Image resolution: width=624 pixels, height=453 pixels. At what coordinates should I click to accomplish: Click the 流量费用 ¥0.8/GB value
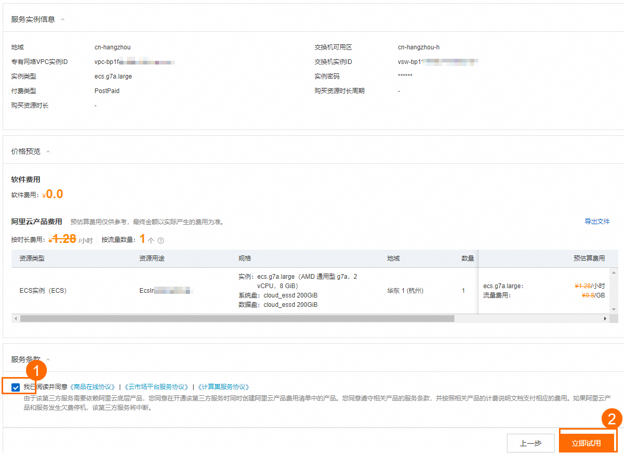(x=593, y=295)
